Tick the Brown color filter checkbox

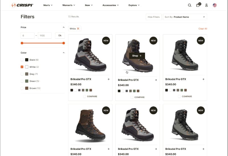click(x=22, y=88)
